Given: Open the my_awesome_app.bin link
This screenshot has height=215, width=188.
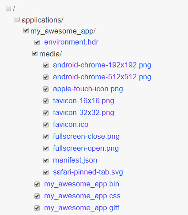Looking at the screenshot, I should click(82, 184).
